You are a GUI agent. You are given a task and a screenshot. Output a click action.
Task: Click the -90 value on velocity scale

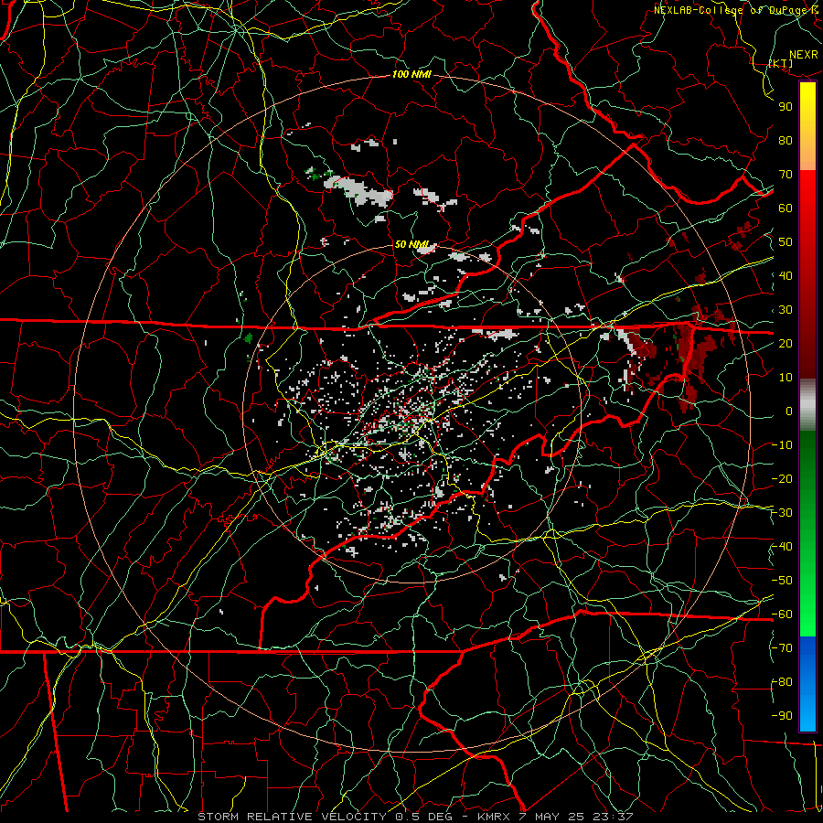click(782, 716)
